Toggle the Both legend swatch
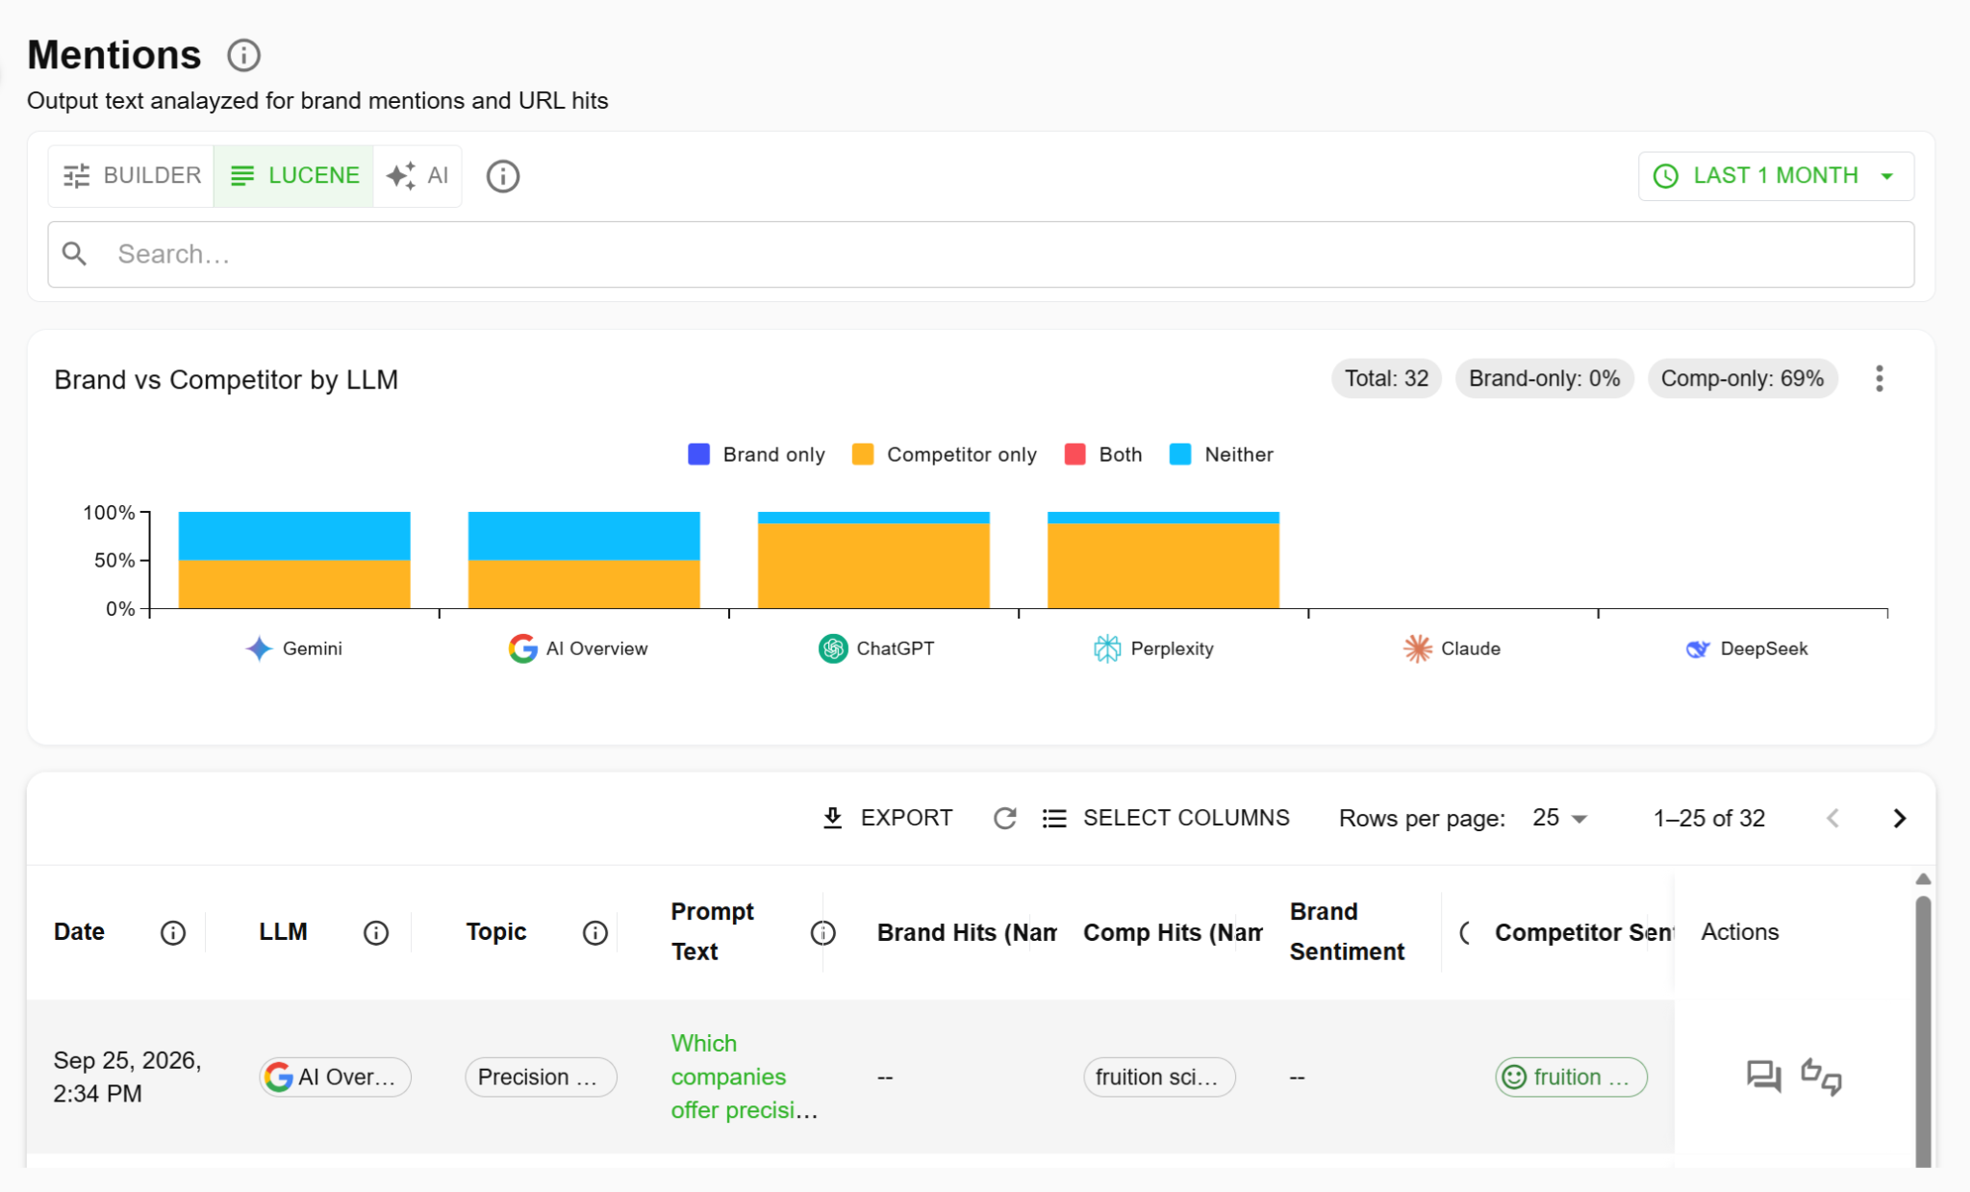Image resolution: width=1970 pixels, height=1192 pixels. pos(1075,454)
